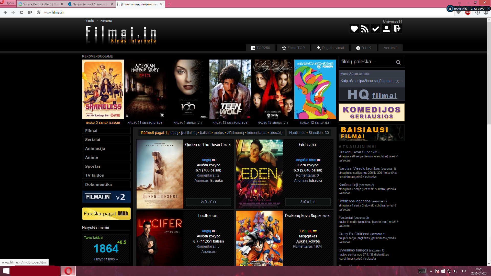491x276 pixels.
Task: Click the FILMAI.IN v2 banner
Action: (x=106, y=197)
